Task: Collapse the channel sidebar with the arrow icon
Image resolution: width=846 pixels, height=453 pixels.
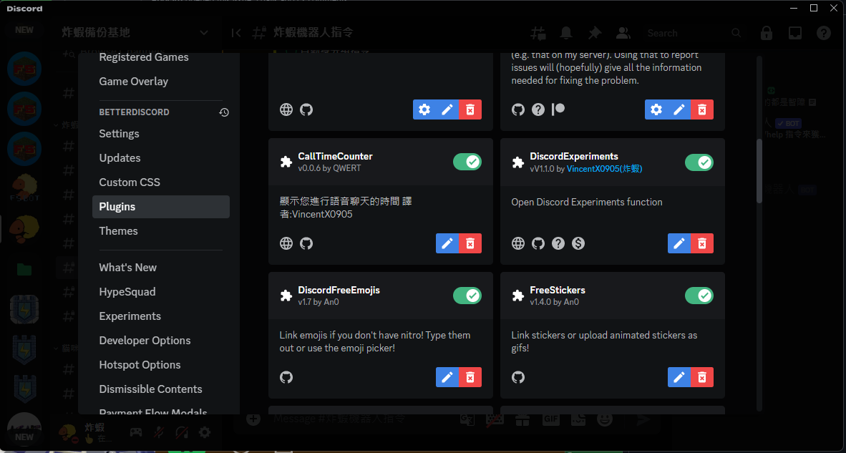Action: (236, 33)
